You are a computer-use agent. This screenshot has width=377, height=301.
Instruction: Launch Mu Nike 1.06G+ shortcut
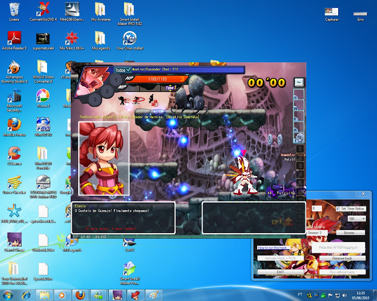point(72,41)
